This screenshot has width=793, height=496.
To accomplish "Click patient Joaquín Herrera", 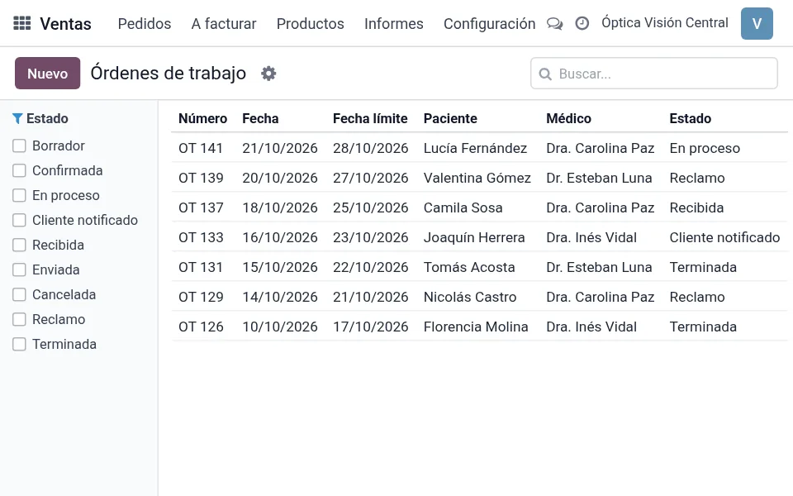I will pyautogui.click(x=474, y=238).
